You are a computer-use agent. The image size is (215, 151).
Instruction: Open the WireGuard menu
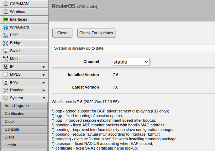[24, 27]
